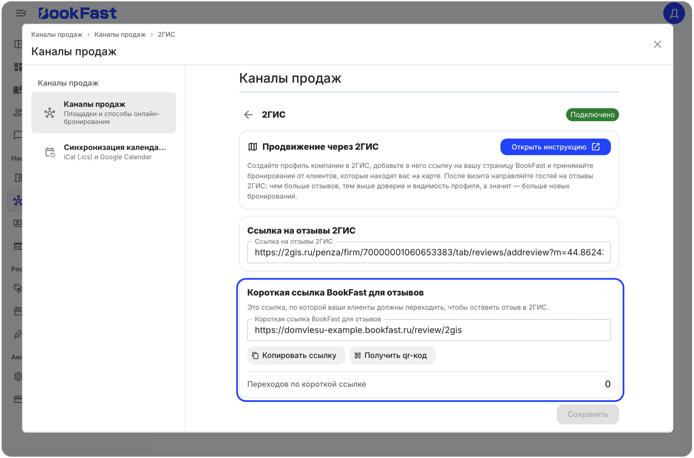Viewport: 694px width, 458px height.
Task: Select Каналы продаж item in left panel
Action: 104,113
